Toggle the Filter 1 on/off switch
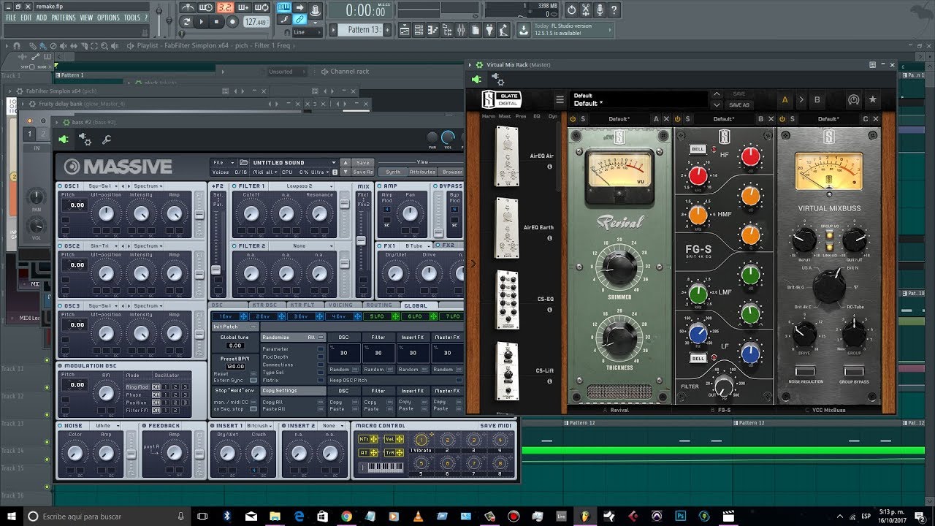The height and width of the screenshot is (526, 935). coord(235,186)
